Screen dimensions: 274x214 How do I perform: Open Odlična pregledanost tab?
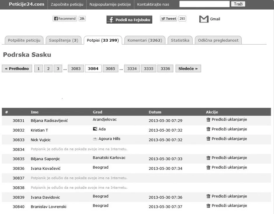(218, 40)
